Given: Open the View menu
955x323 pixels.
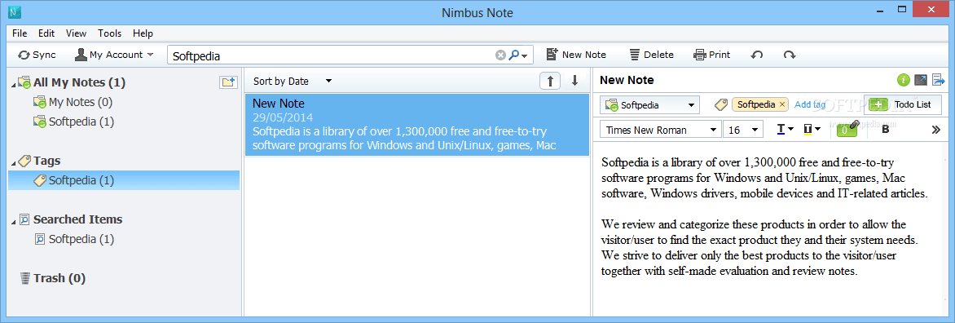Looking at the screenshot, I should point(76,33).
